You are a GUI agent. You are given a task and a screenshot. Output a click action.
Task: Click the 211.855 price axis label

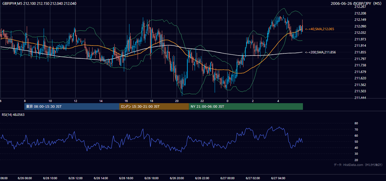[x=360, y=52]
